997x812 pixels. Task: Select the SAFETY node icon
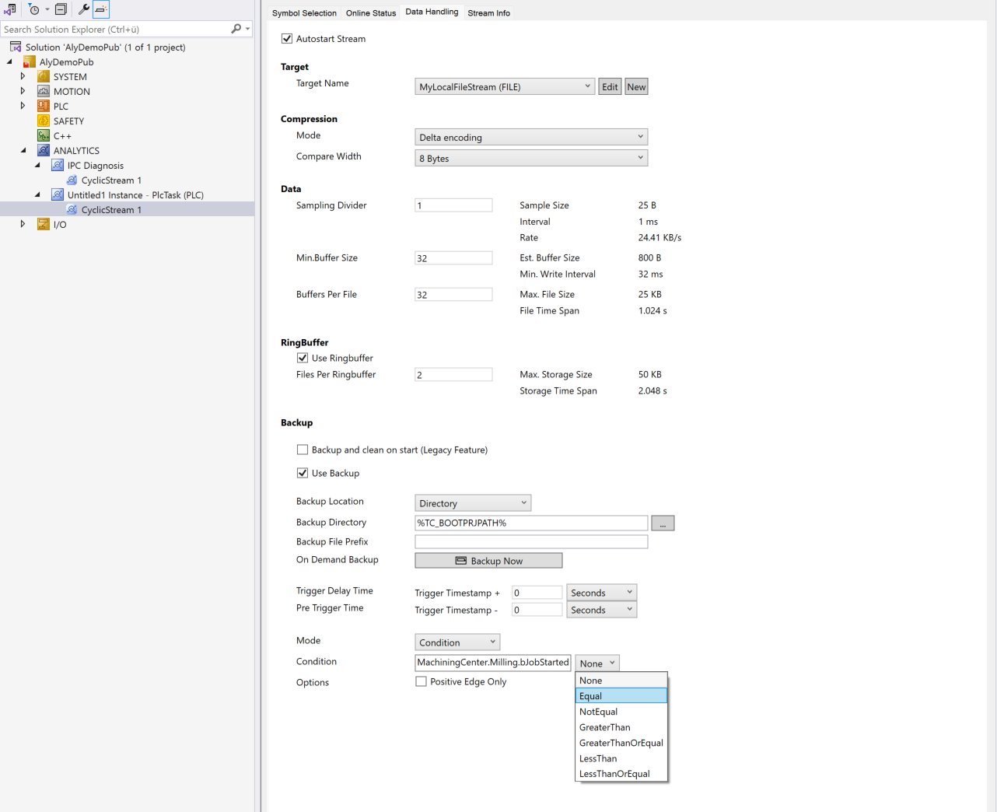coord(44,121)
